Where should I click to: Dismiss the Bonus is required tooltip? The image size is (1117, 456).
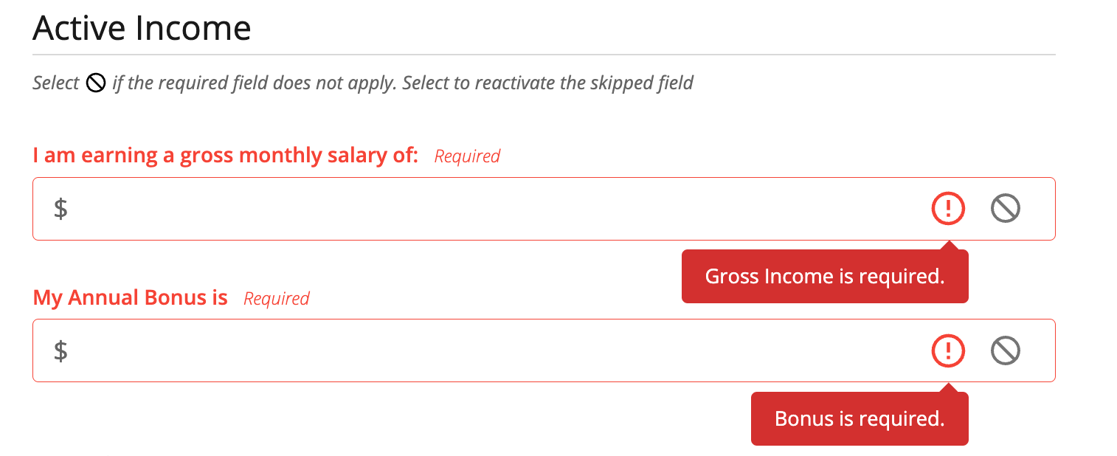(859, 418)
